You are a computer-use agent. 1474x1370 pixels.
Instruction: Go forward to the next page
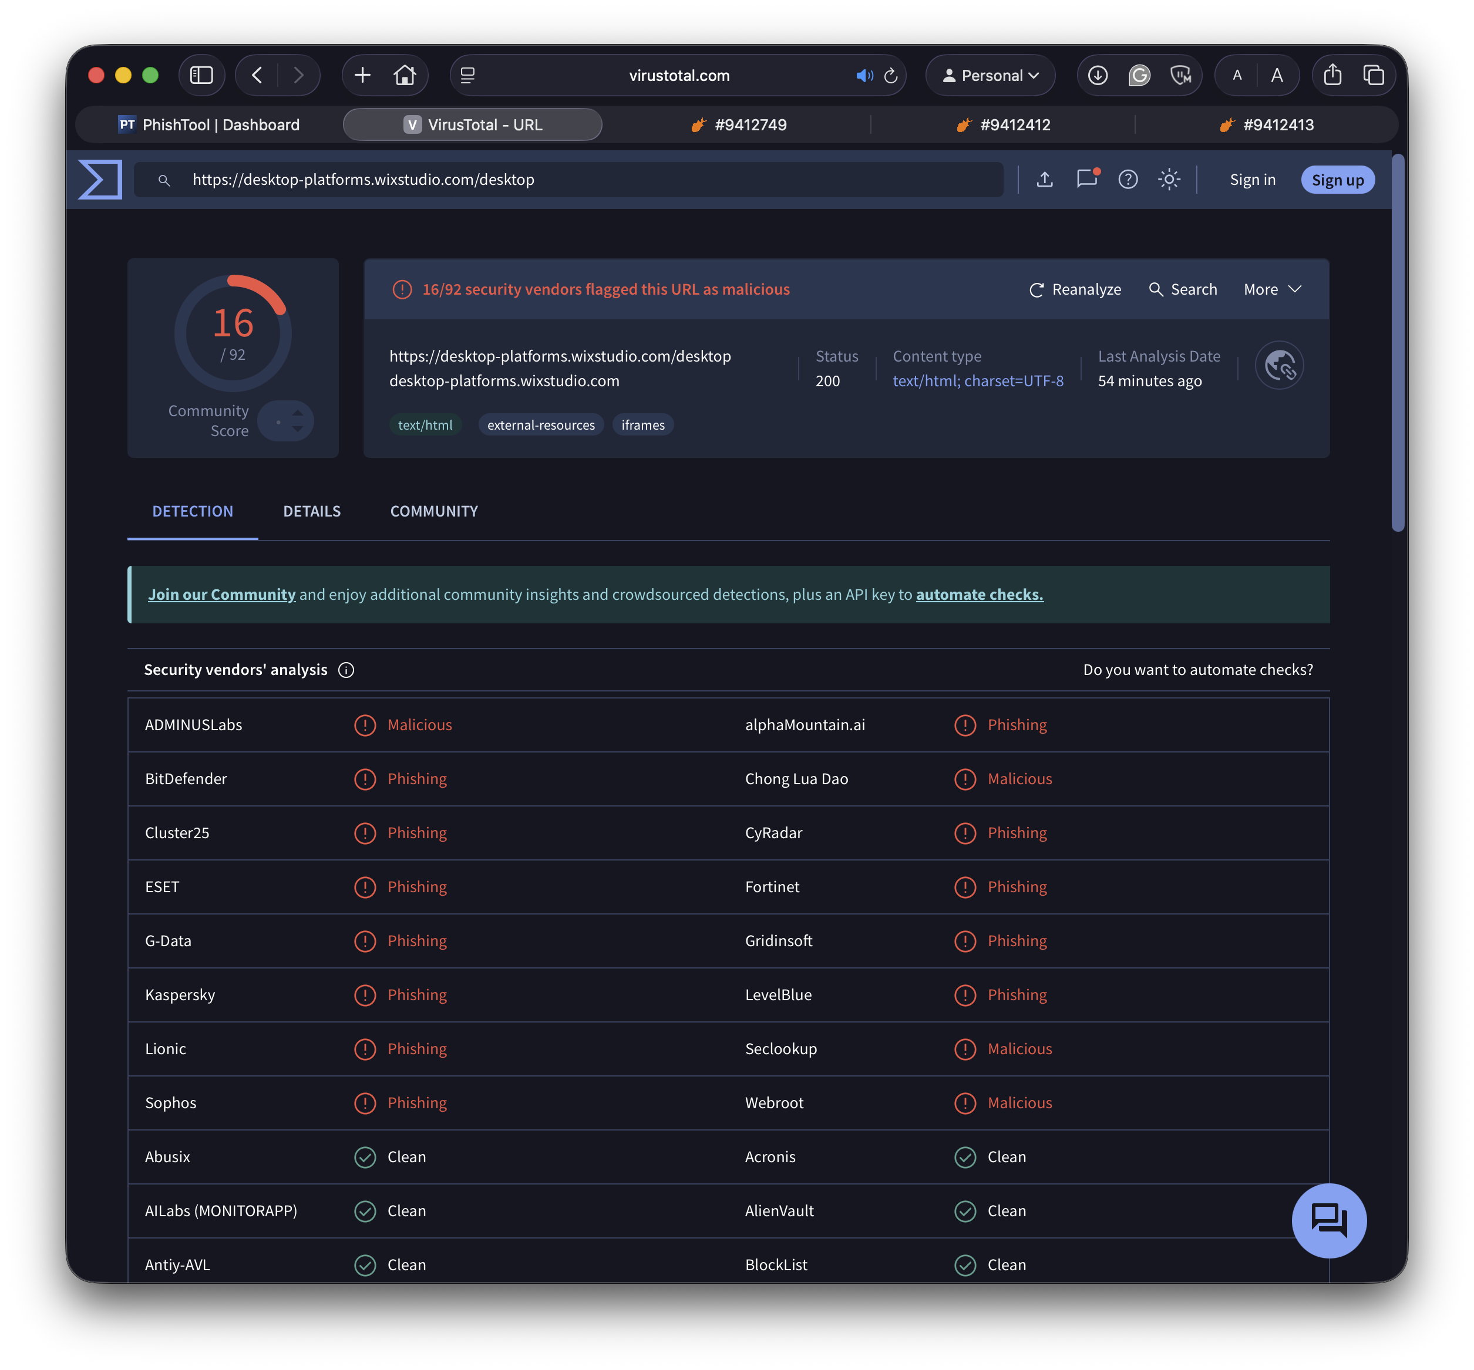click(x=298, y=76)
